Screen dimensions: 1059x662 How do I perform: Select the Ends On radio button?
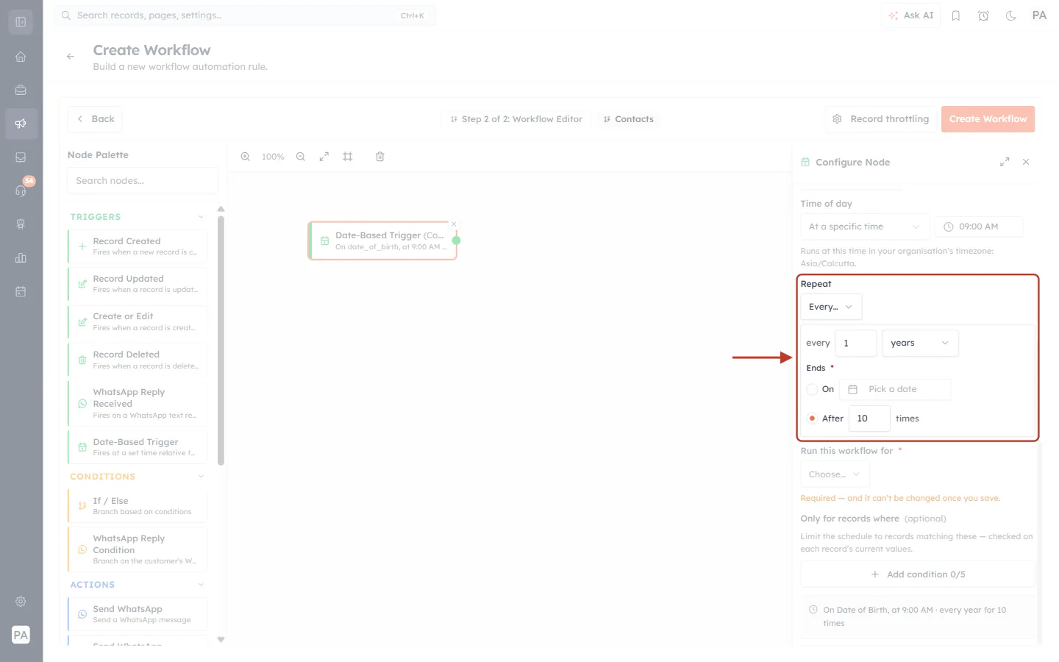point(812,389)
